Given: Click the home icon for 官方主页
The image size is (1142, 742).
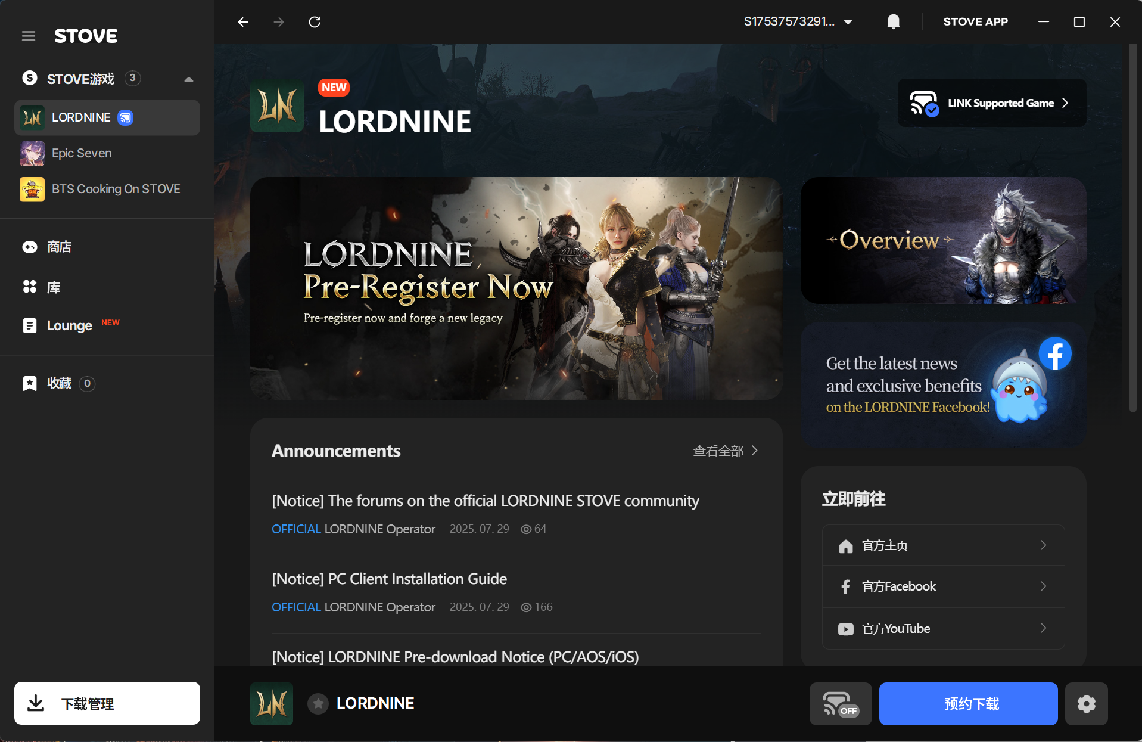Looking at the screenshot, I should click(845, 546).
